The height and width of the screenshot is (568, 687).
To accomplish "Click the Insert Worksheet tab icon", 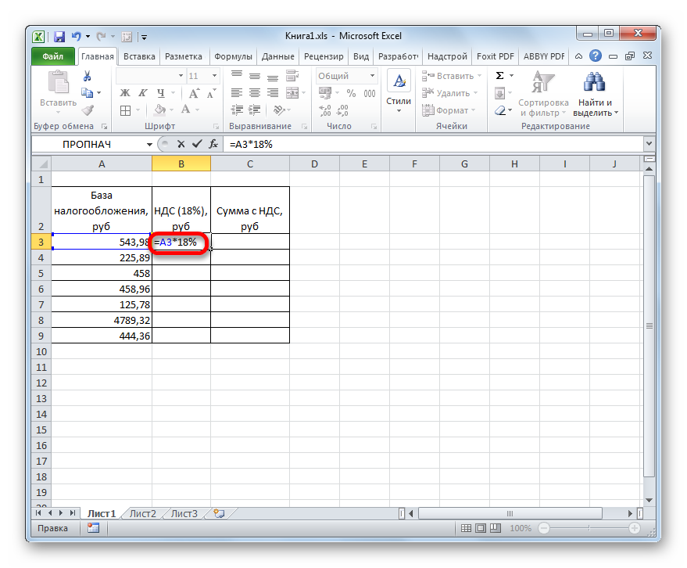I will [219, 514].
